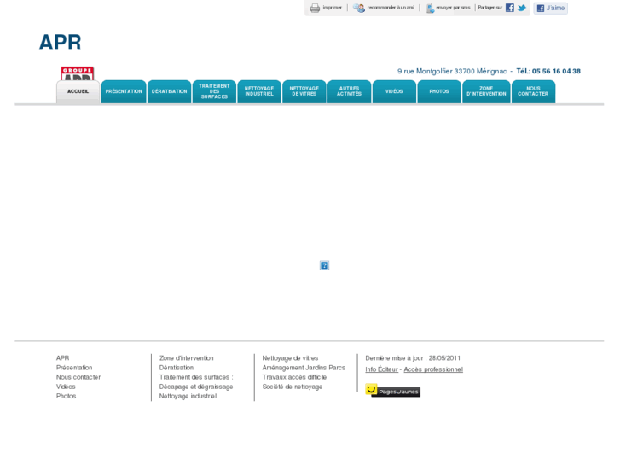Screen dimensions: 620x465
Task: Click Société de nettoyage footer link
Action: coord(293,387)
